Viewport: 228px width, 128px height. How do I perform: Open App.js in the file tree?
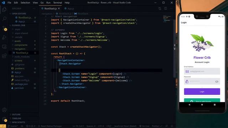(x=18, y=72)
